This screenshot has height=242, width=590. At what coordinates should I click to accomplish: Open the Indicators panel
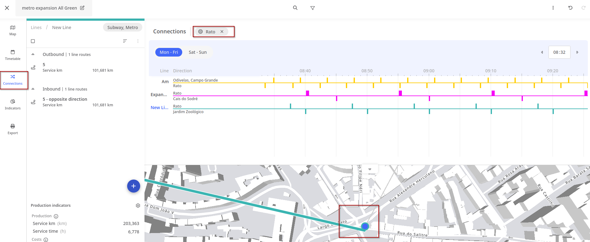pyautogui.click(x=13, y=104)
